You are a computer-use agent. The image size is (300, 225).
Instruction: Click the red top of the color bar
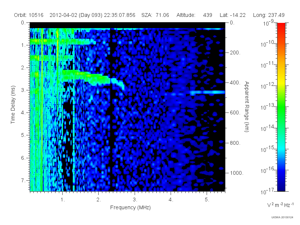click(x=281, y=26)
